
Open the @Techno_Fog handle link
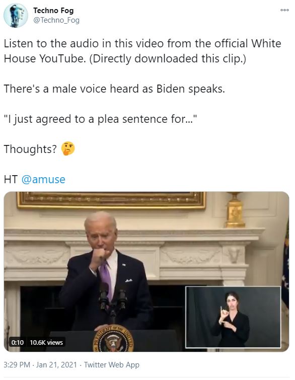click(56, 20)
